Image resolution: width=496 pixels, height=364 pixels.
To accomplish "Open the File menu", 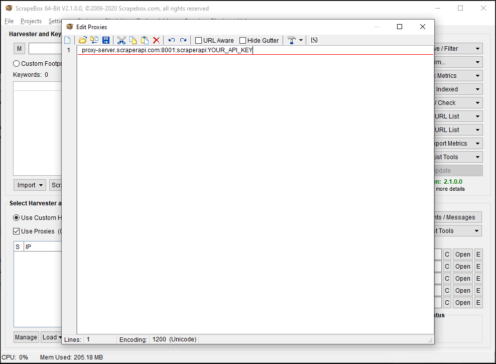I will pyautogui.click(x=9, y=21).
